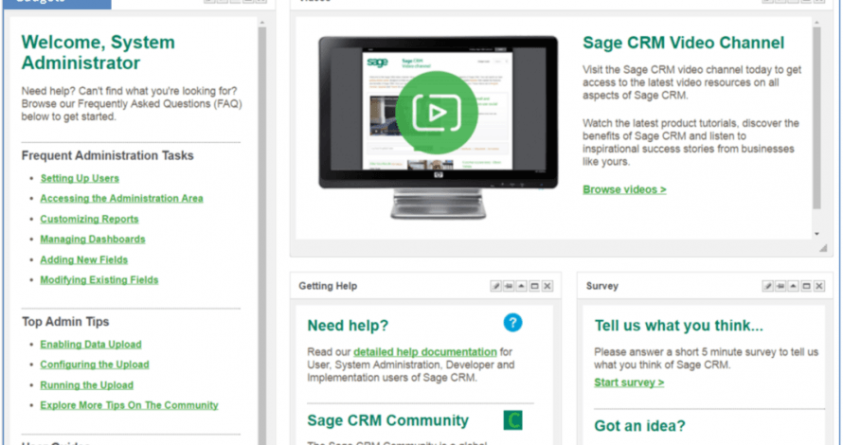Click the pin icon on Getting Help gadget
The image size is (843, 445).
point(509,286)
